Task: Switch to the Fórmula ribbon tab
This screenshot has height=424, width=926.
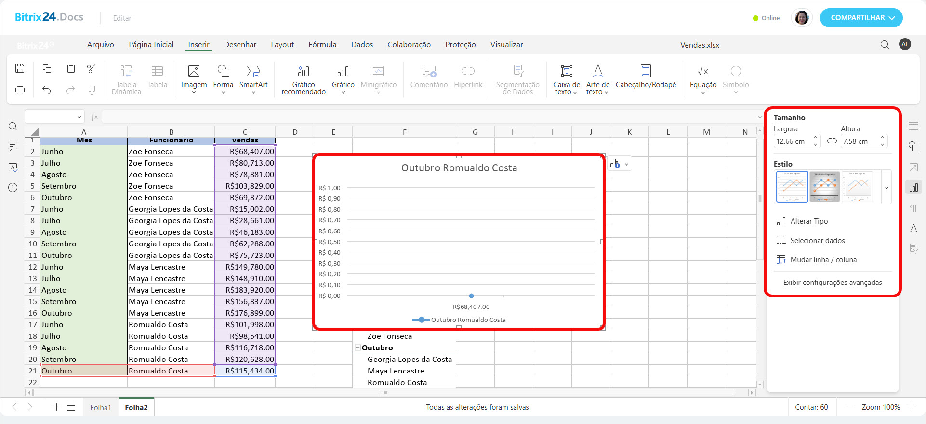Action: 322,45
